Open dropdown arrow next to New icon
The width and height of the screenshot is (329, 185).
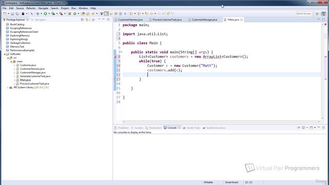[8, 14]
